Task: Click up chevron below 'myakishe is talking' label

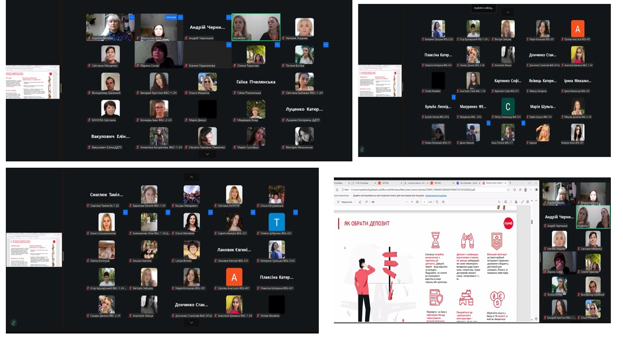Action: coord(508,12)
